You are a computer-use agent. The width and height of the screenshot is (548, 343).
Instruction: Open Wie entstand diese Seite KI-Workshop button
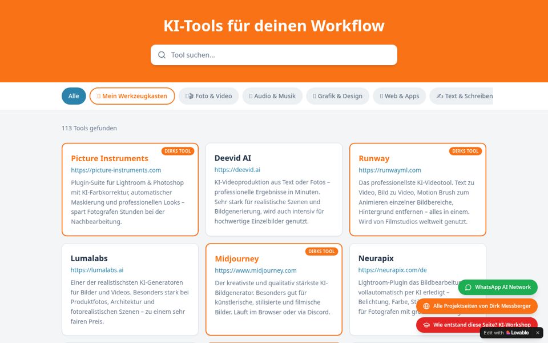pyautogui.click(x=477, y=325)
